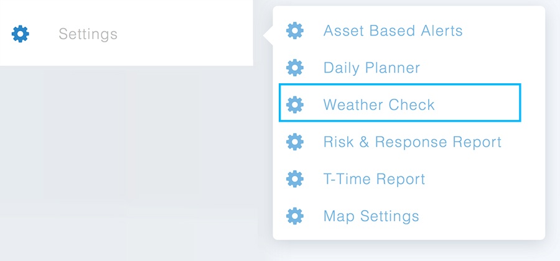Click blank area inside Weather Check highlight box
The width and height of the screenshot is (560, 261).
coord(478,103)
